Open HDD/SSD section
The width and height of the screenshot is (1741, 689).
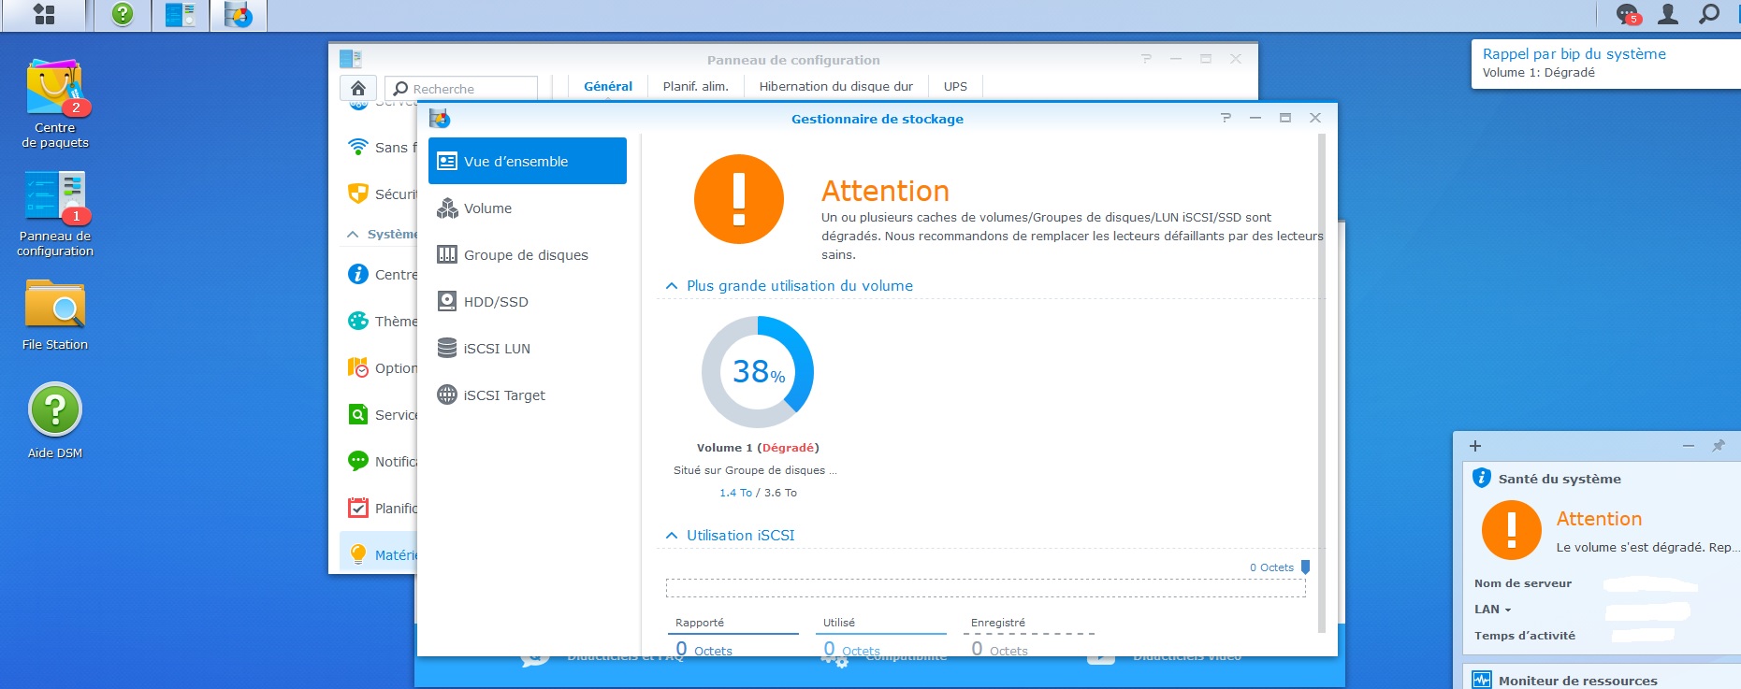[x=528, y=302]
